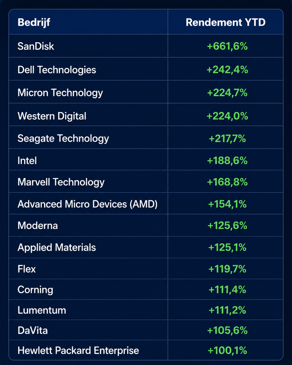The width and height of the screenshot is (292, 365).
Task: Click the +100,1% return value
Action: [227, 350]
